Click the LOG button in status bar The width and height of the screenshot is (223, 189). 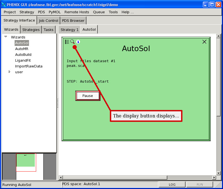point(172,185)
